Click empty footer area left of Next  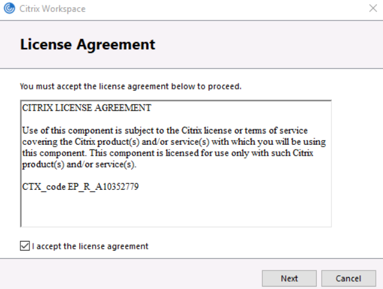tap(132, 277)
